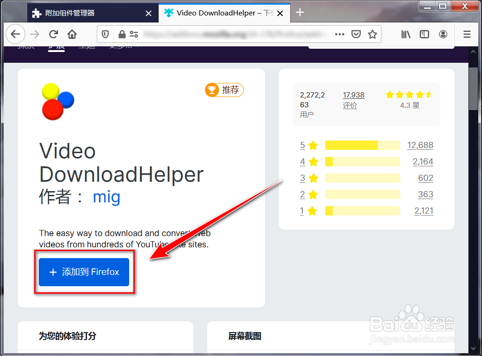The image size is (482, 356).
Task: Filter reviews by 4 stars row
Action: [x=366, y=162]
